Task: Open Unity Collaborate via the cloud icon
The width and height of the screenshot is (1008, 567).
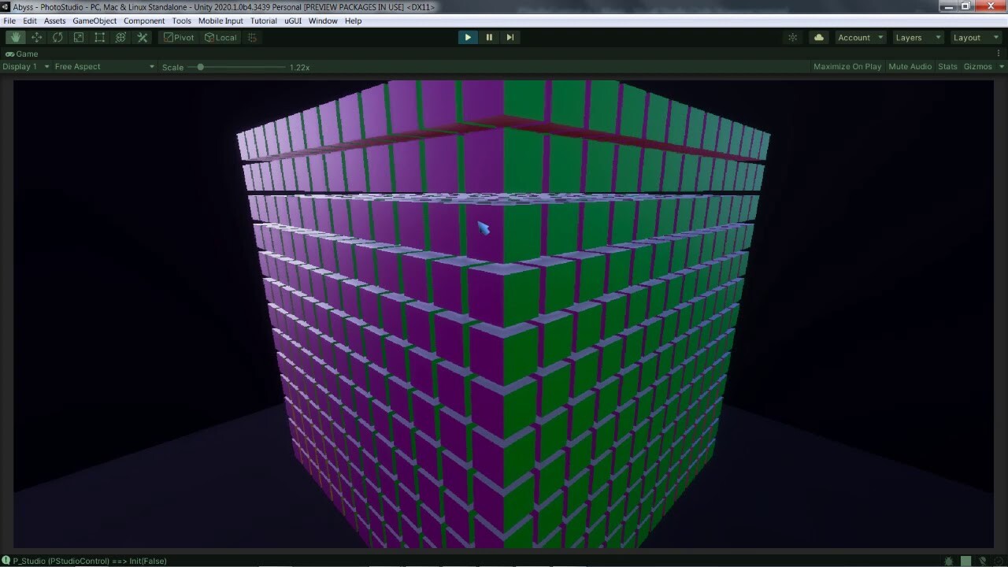Action: (x=818, y=37)
